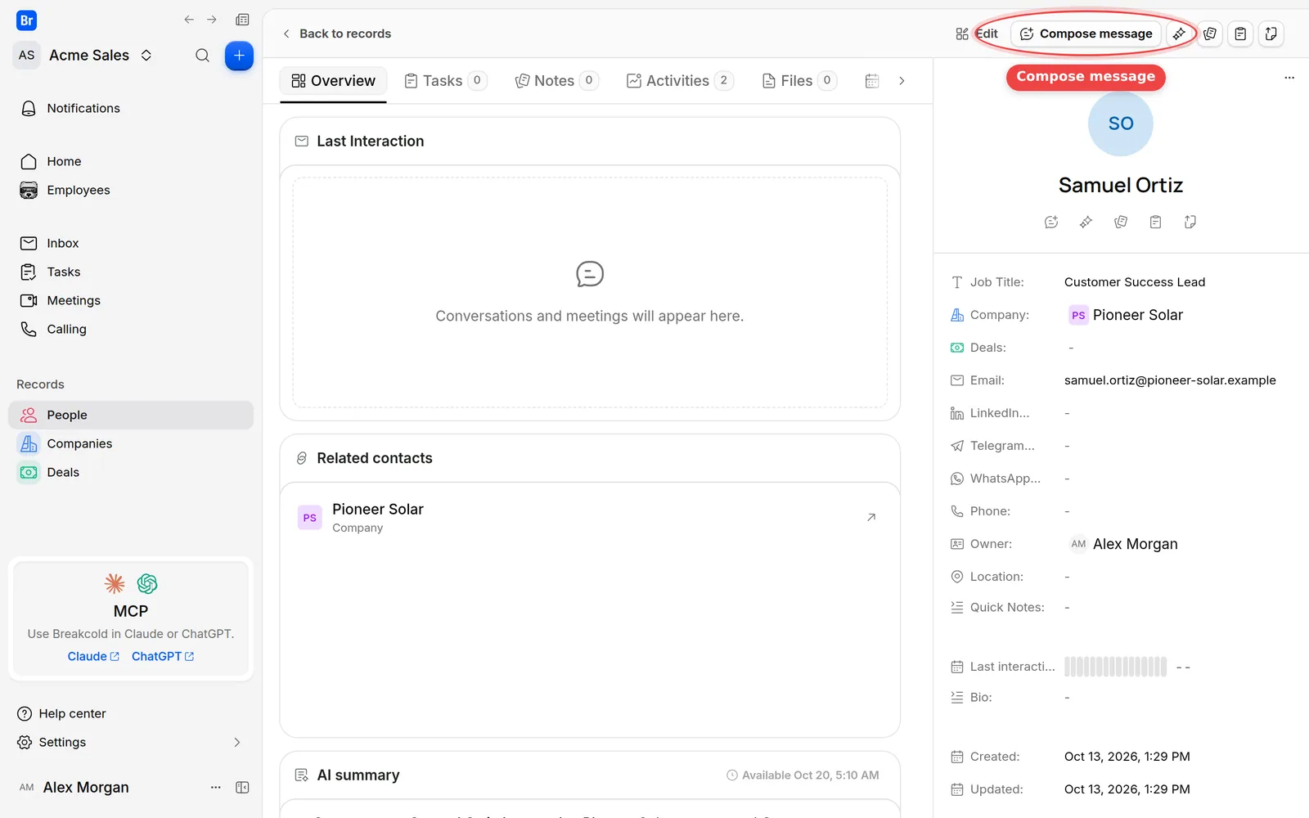Click the Pioneer Solar company value
Screen dimensions: 1309x818
click(1126, 315)
